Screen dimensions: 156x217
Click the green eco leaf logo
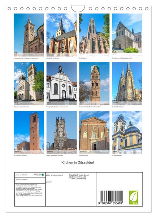tap(134, 197)
